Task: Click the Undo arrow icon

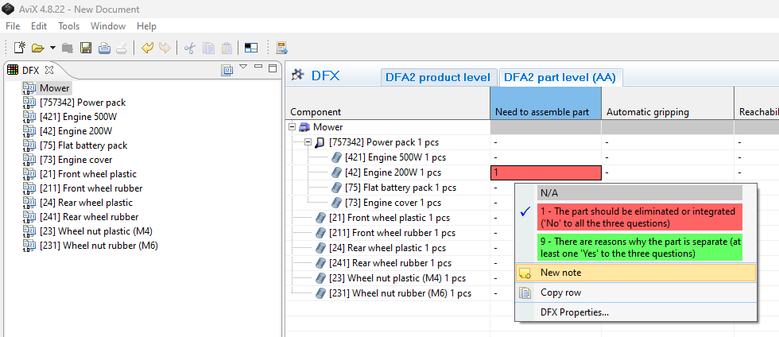Action: coord(147,48)
